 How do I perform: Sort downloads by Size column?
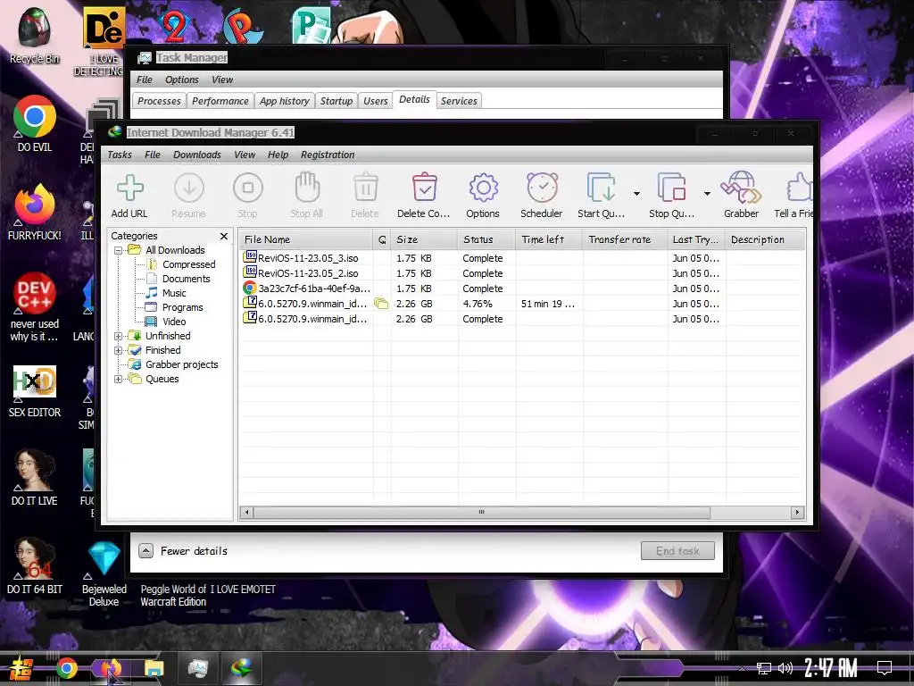424,239
